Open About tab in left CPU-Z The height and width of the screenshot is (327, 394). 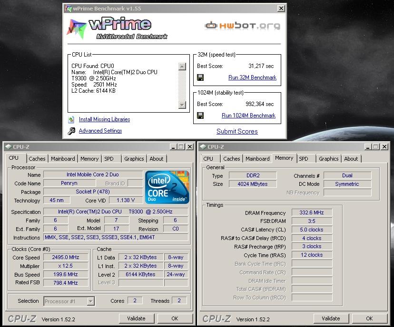pyautogui.click(x=157, y=159)
